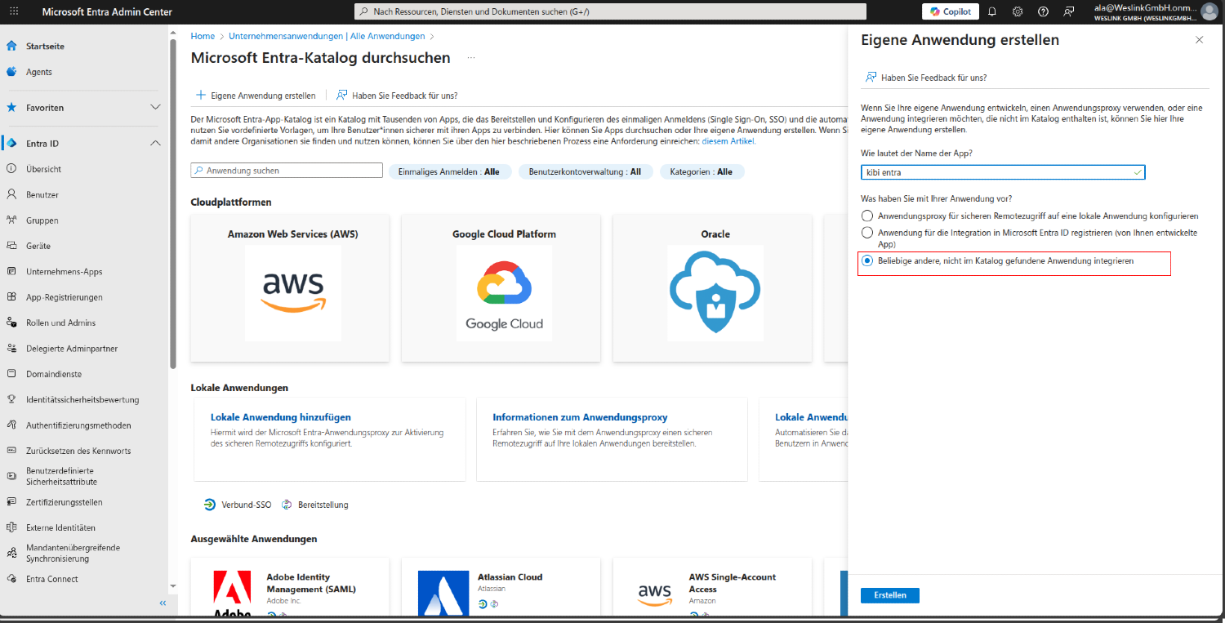Click the plus icon for Eigene Anwendung erstellen
The height and width of the screenshot is (623, 1225).
tap(201, 96)
